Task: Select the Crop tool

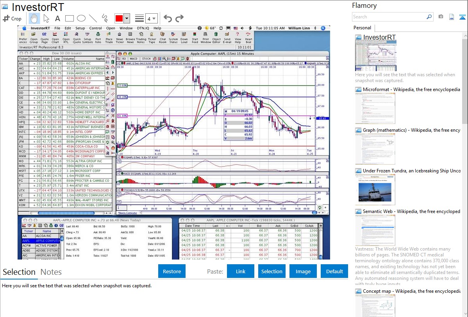Action: 12,18
